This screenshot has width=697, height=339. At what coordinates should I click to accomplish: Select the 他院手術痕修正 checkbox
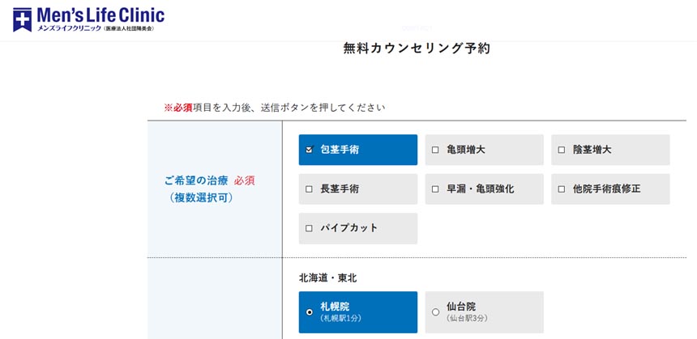[562, 189]
